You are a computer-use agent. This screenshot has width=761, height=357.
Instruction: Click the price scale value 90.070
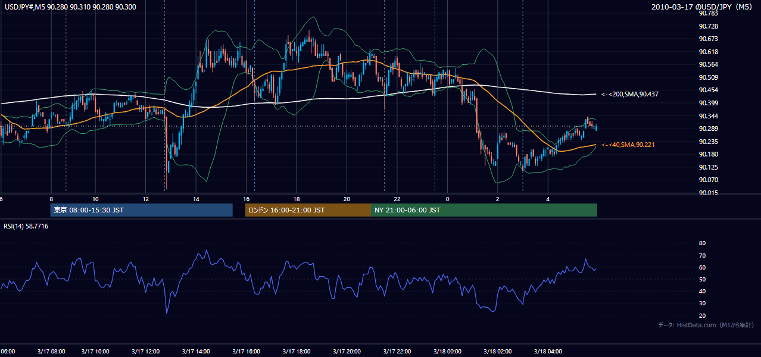[x=709, y=180]
